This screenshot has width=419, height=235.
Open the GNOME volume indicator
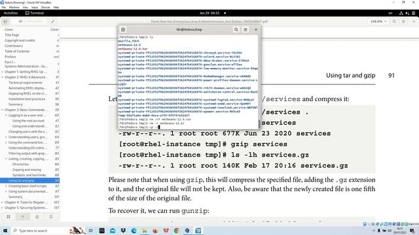pos(407,13)
